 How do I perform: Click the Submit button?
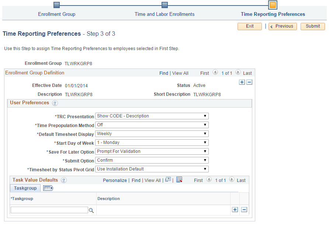[312, 26]
